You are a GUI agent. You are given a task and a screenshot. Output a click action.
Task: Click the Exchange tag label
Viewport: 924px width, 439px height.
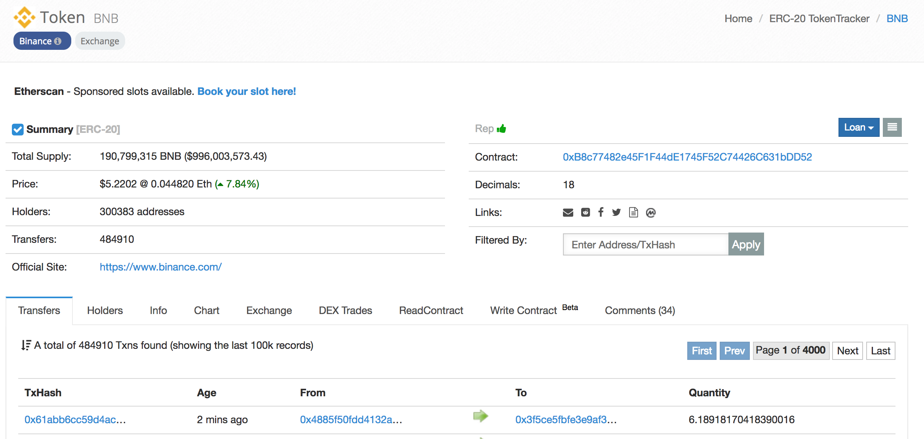tap(100, 41)
